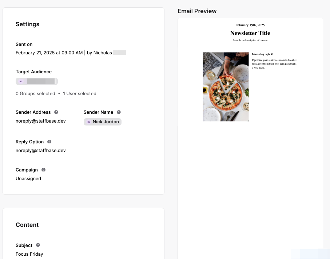Image resolution: width=330 pixels, height=259 pixels.
Task: Select the Nick Jordon sender name chip
Action: pyautogui.click(x=106, y=122)
